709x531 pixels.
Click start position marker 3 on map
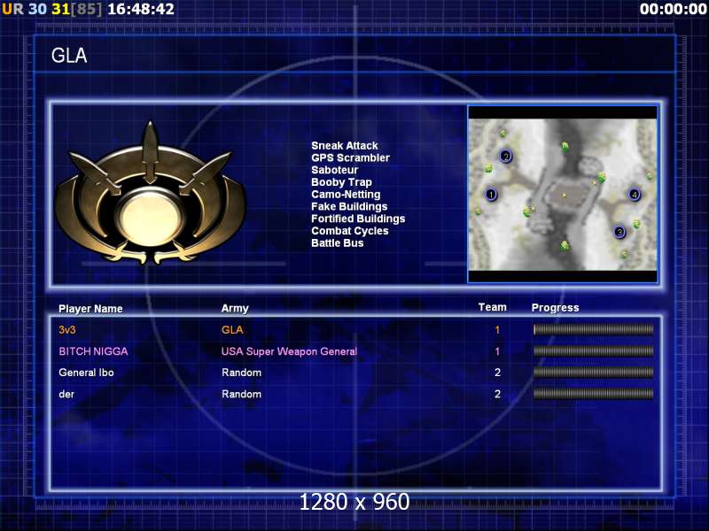coord(619,232)
